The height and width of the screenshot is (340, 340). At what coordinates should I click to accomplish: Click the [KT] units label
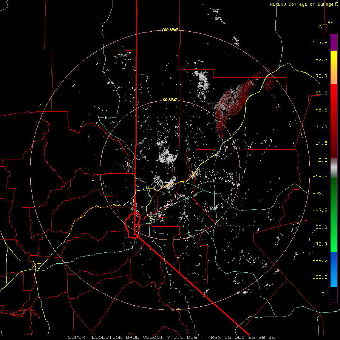[x=323, y=26]
